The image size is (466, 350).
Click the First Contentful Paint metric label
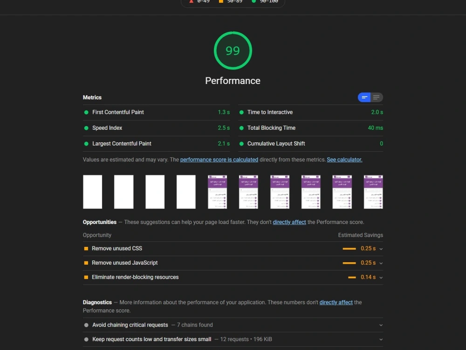(x=118, y=112)
